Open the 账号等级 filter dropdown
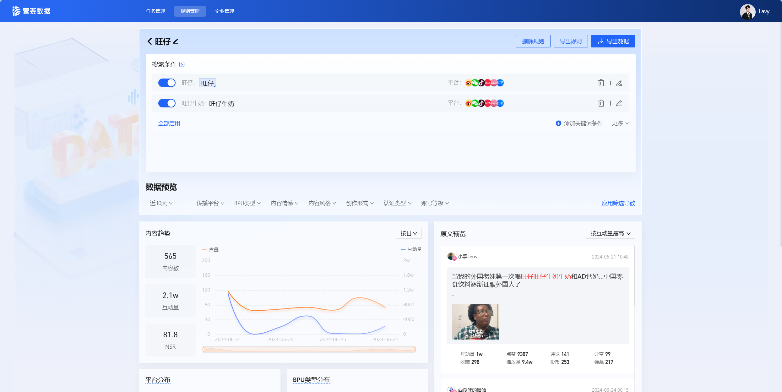 [x=435, y=203]
